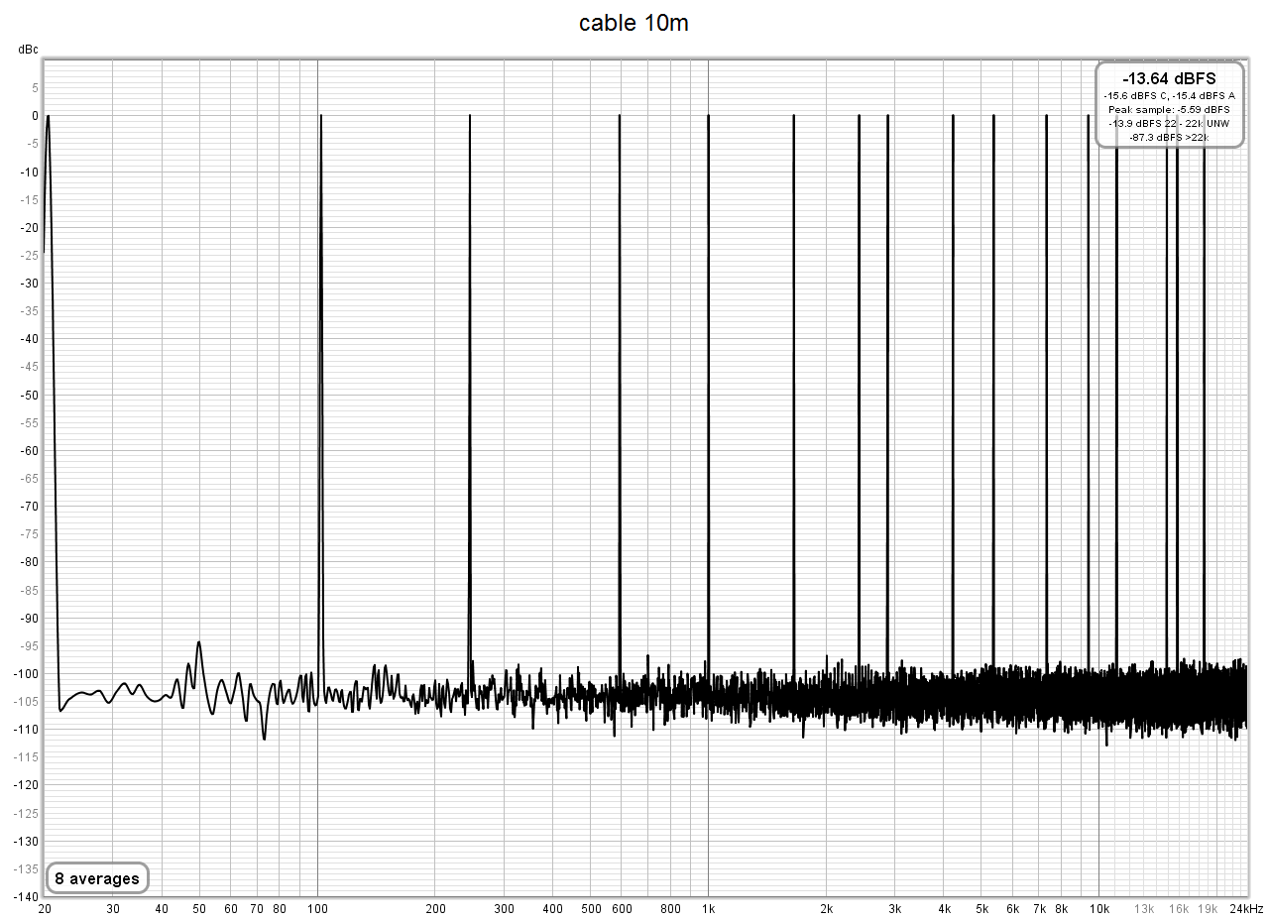Click the "5k" frequency axis label

click(x=981, y=908)
